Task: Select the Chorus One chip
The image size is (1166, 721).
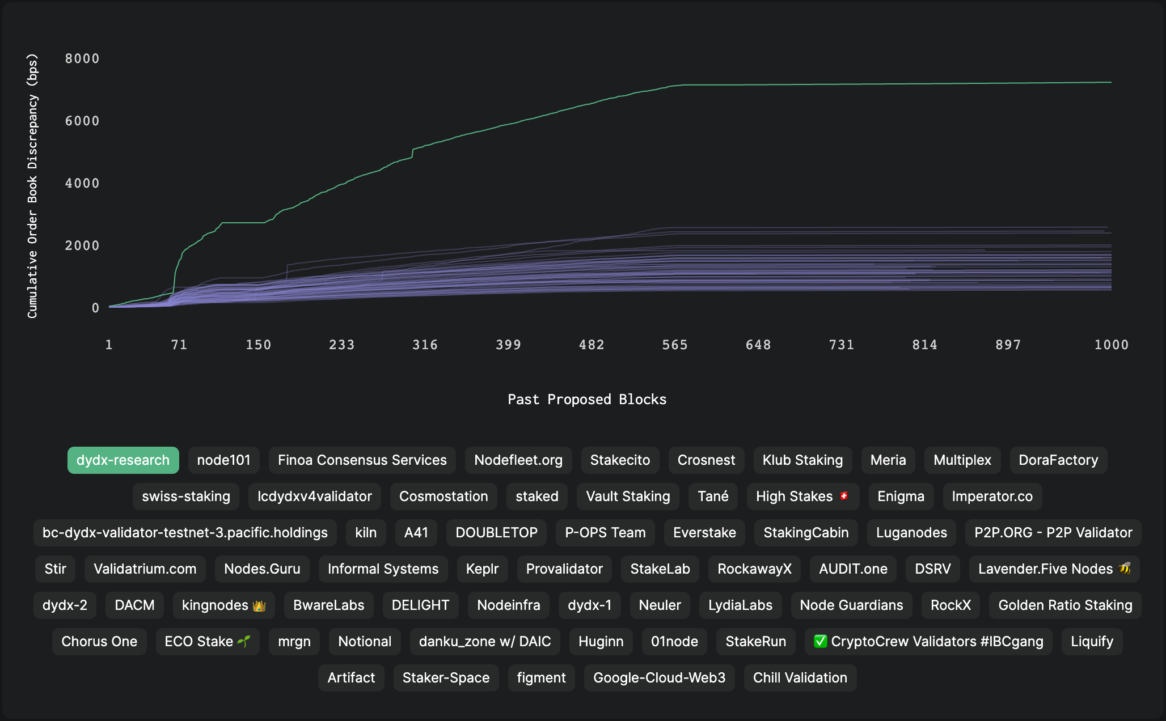Action: pos(99,641)
